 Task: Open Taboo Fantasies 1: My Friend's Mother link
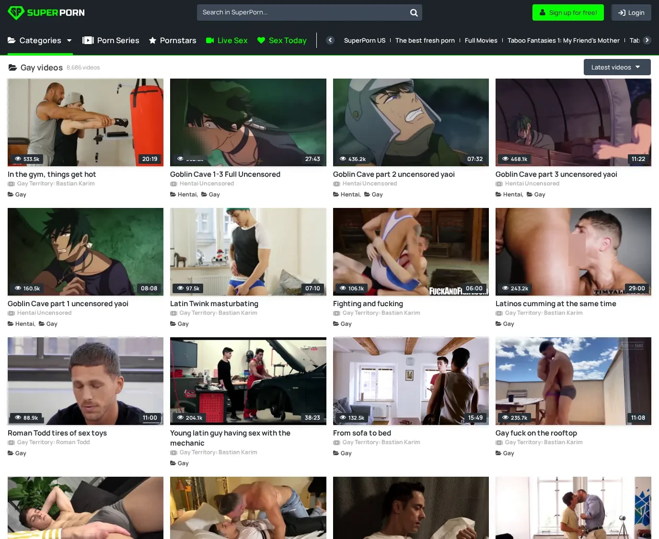(x=563, y=41)
